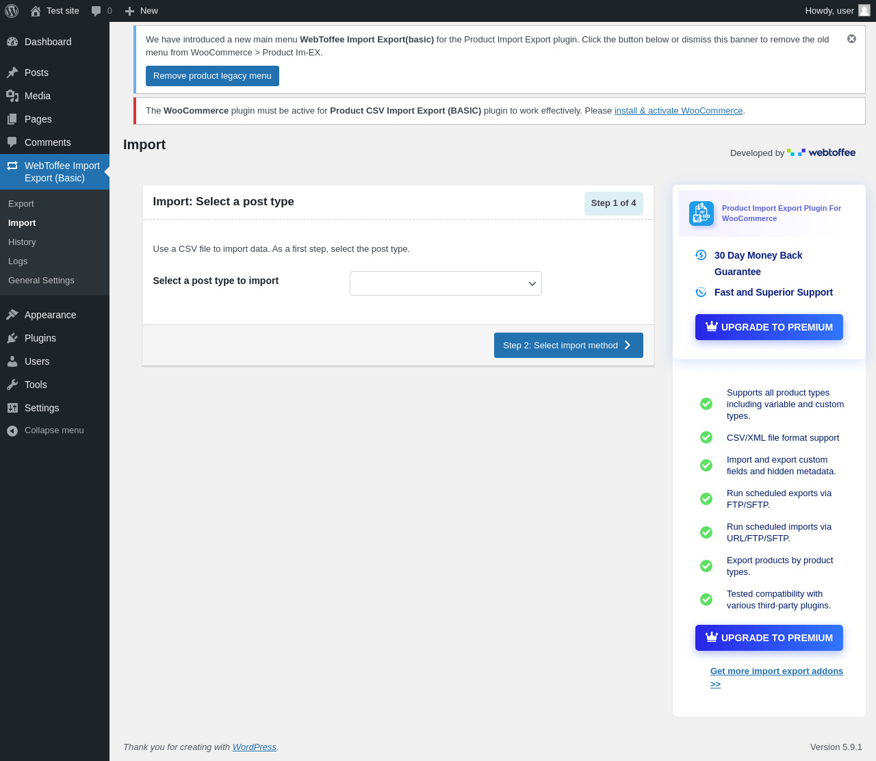Click the Test site home icon
The width and height of the screenshot is (876, 761).
coord(36,11)
